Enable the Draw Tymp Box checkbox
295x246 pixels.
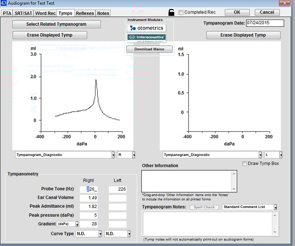click(x=245, y=164)
